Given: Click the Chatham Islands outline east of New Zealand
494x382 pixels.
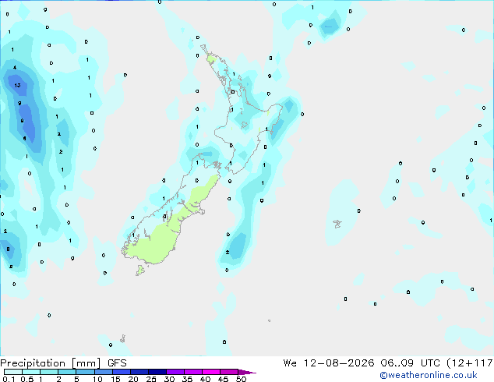Looking at the screenshot, I should 337,224.
